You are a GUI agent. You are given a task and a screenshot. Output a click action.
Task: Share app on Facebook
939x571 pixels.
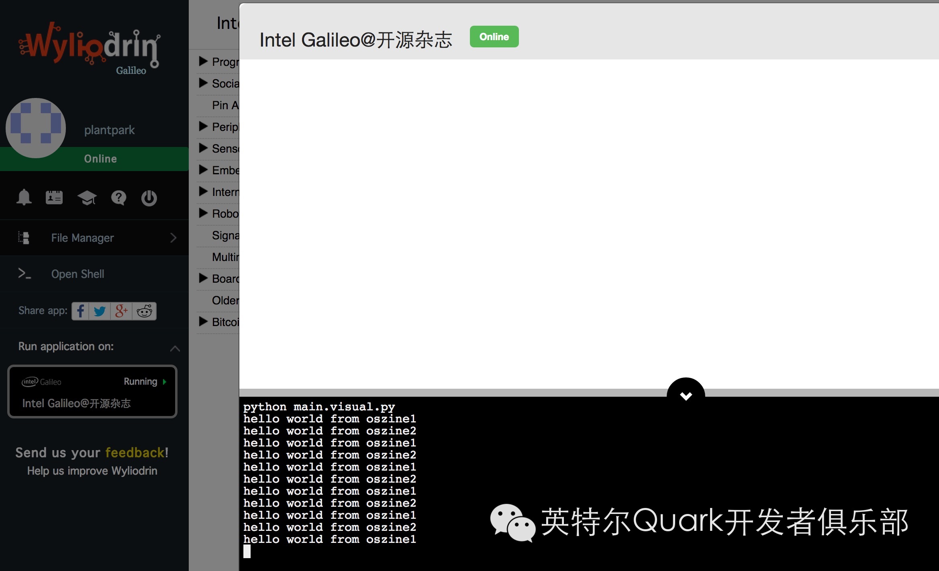81,311
